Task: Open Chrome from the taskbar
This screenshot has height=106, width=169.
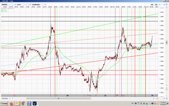Action: coord(23,104)
